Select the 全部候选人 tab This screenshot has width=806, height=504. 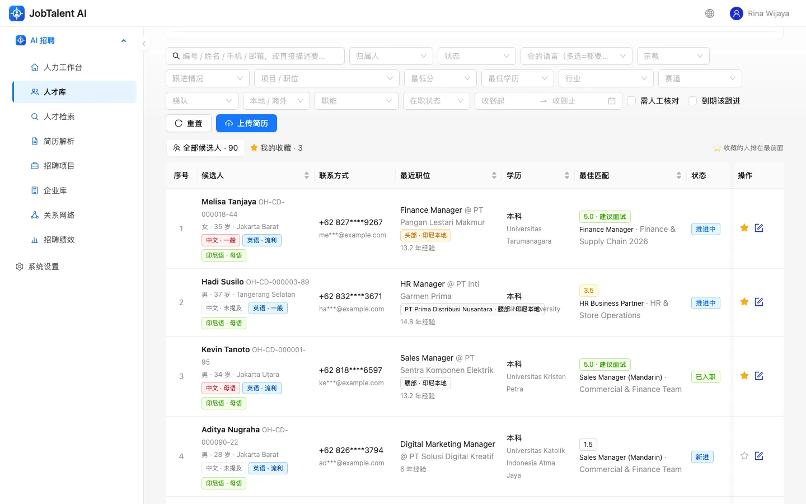click(x=205, y=148)
